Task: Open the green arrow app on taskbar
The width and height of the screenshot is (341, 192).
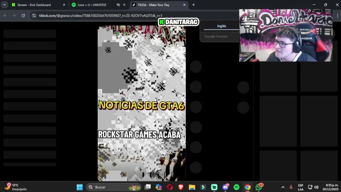Action: click(x=203, y=187)
